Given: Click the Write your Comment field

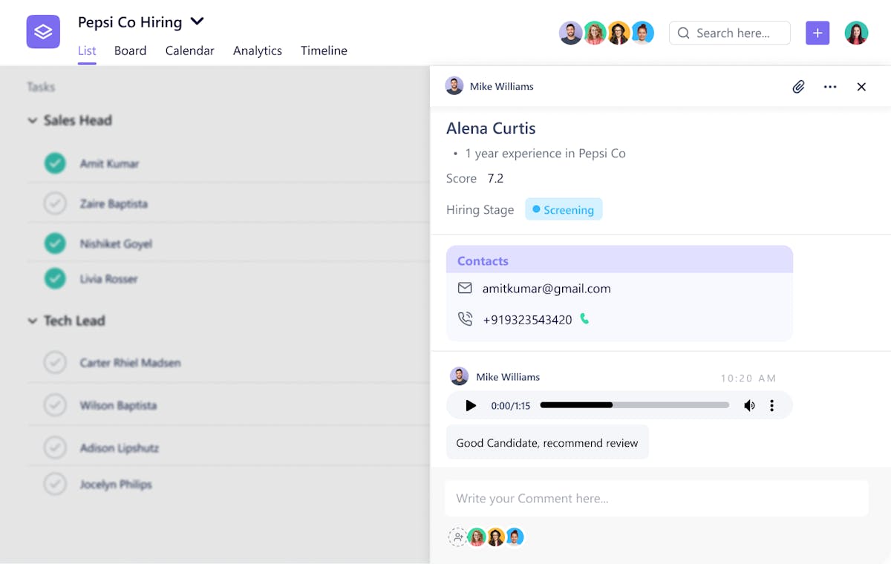Looking at the screenshot, I should [656, 498].
